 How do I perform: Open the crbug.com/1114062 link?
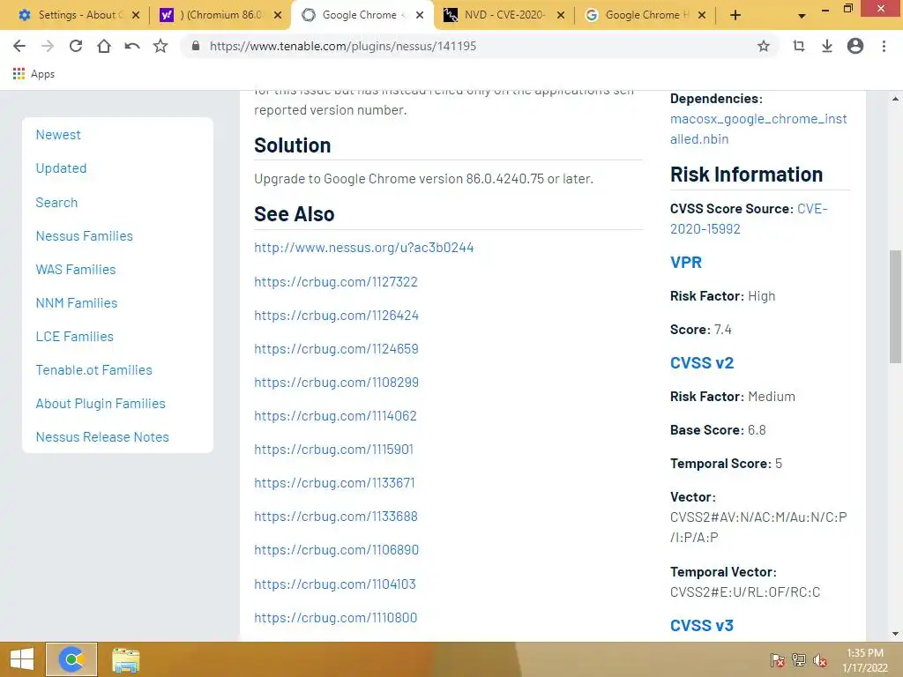(335, 416)
